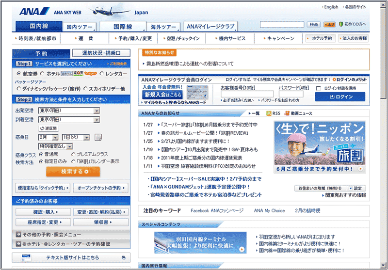Click the 逆区間 reverse route icon button
This screenshot has width=388, height=270.
click(48, 128)
